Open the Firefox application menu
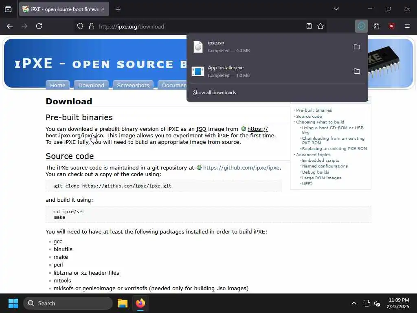Image resolution: width=417 pixels, height=313 pixels. pyautogui.click(x=407, y=26)
